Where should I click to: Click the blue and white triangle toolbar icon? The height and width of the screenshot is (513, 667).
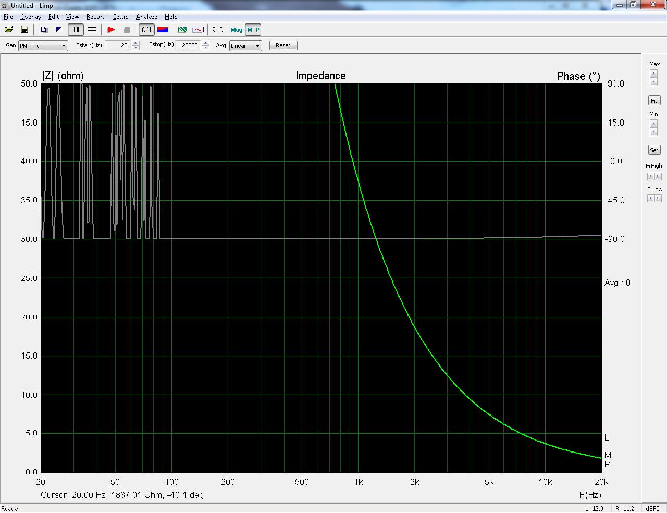point(59,30)
